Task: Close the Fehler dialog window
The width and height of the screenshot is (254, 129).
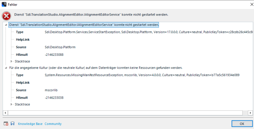Action: point(252,4)
